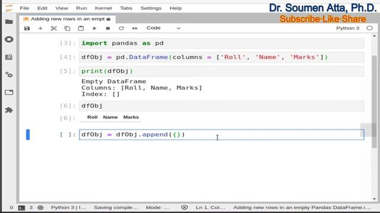This screenshot has width=380, height=213.
Task: Click the 'Mode: ...' status bar entry
Action: (x=157, y=208)
